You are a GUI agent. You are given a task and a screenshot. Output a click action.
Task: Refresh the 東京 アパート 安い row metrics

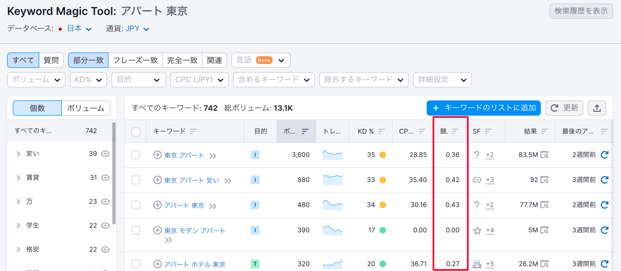point(604,180)
